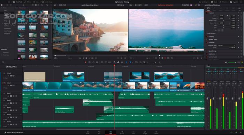Image resolution: width=244 pixels, height=135 pixels.
Task: Adjust the monitor volume slider above Mixer
Action: (232, 62)
